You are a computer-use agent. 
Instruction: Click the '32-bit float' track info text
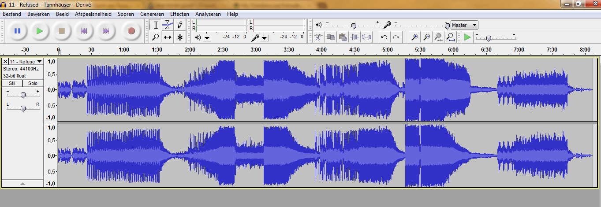click(15, 75)
